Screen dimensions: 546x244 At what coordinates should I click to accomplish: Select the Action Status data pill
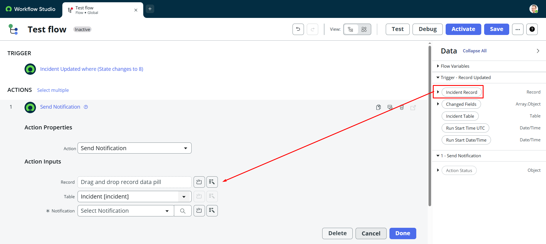[x=459, y=170]
